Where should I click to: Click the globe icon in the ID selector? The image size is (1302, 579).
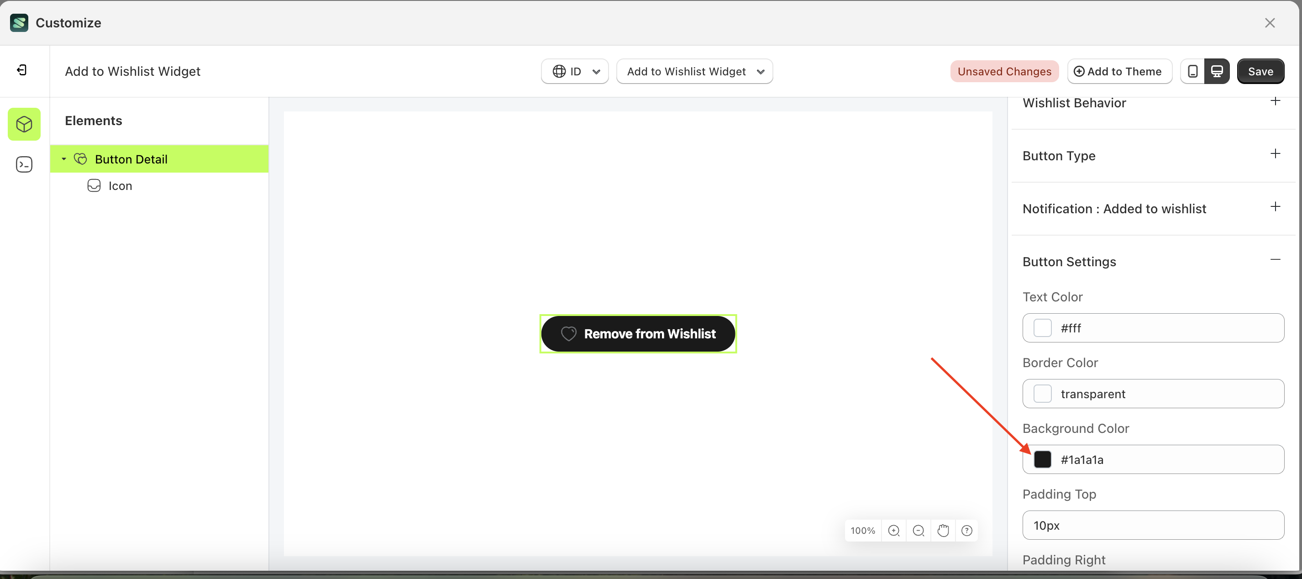(560, 71)
